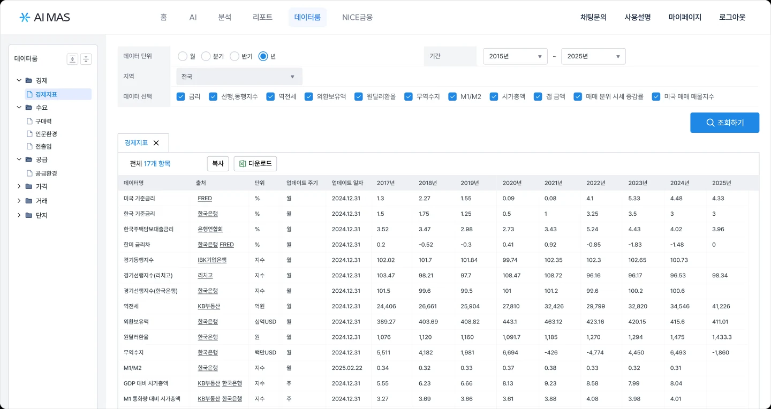Open the 리포트 menu
771x409 pixels.
[x=262, y=17]
